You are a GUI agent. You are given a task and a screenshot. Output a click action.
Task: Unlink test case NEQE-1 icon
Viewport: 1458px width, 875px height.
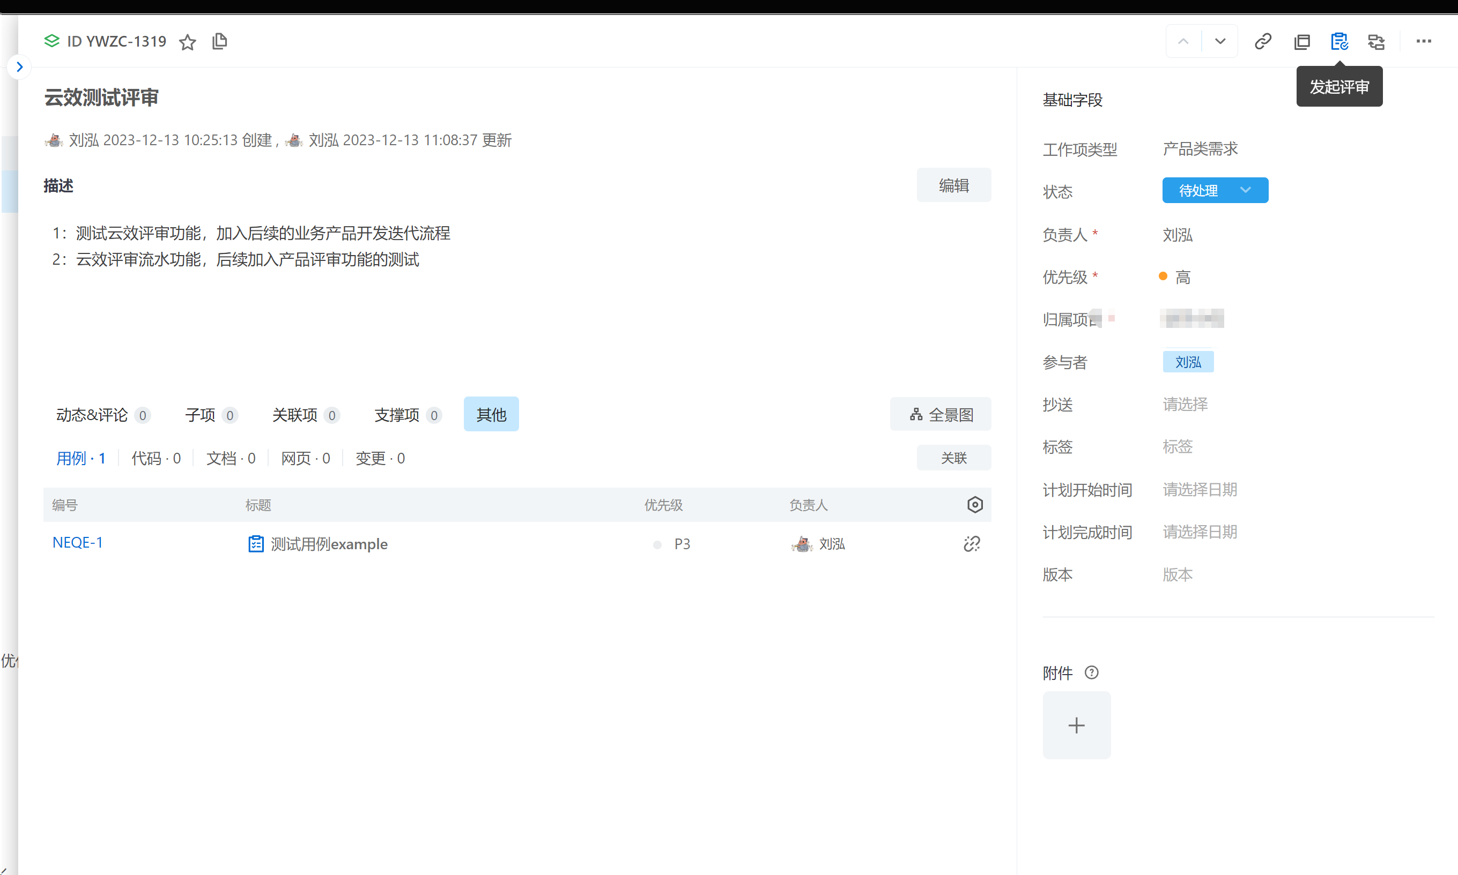[x=971, y=544]
